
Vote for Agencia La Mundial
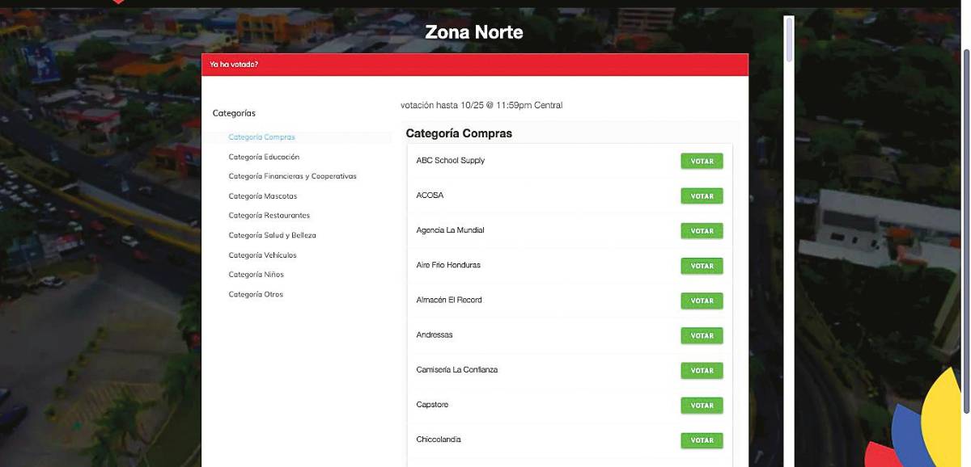tap(702, 231)
